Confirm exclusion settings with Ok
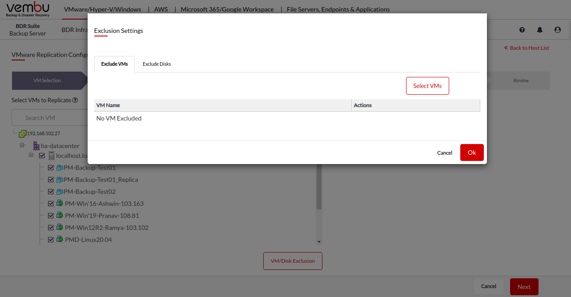571x297 pixels. pyautogui.click(x=471, y=153)
